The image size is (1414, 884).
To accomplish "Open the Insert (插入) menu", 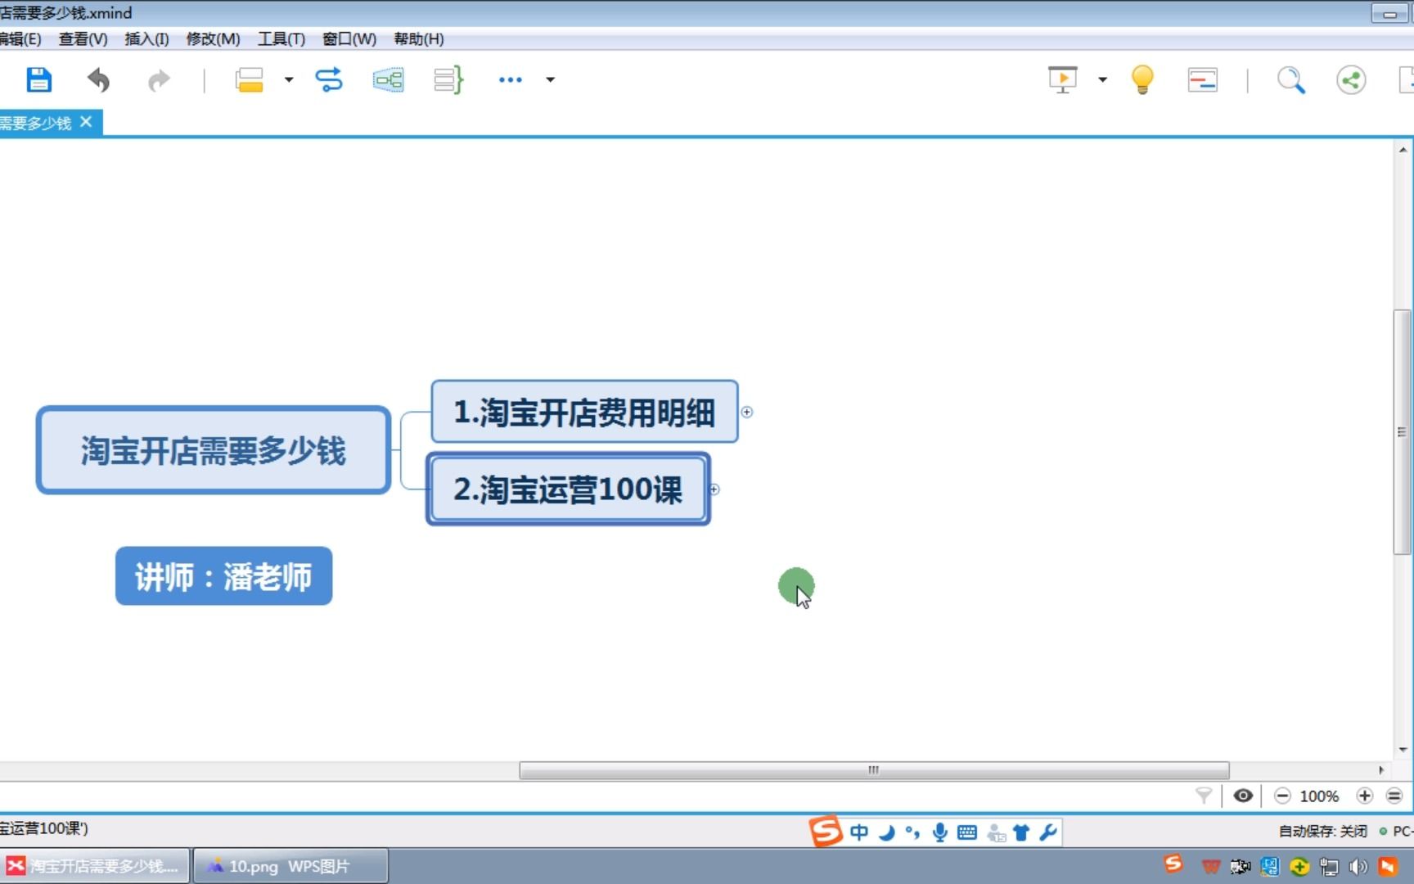I will coord(146,38).
